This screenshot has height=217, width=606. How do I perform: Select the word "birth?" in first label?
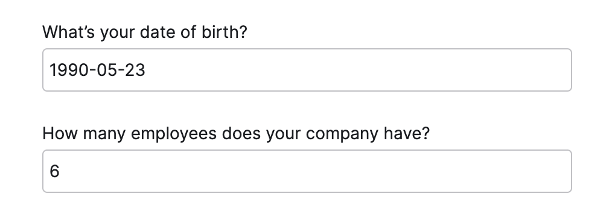point(224,33)
